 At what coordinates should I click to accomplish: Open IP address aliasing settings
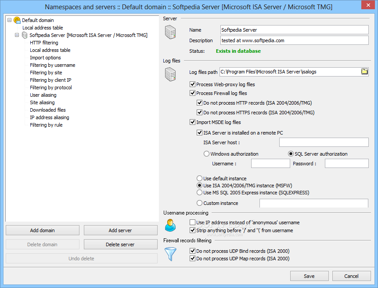tap(50, 117)
